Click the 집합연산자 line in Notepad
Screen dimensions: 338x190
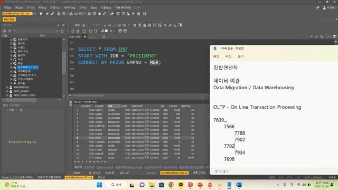coord(226,68)
